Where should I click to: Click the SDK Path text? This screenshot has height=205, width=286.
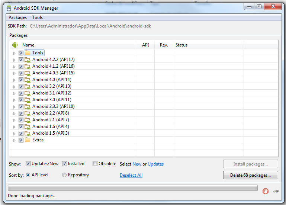[x=90, y=26]
